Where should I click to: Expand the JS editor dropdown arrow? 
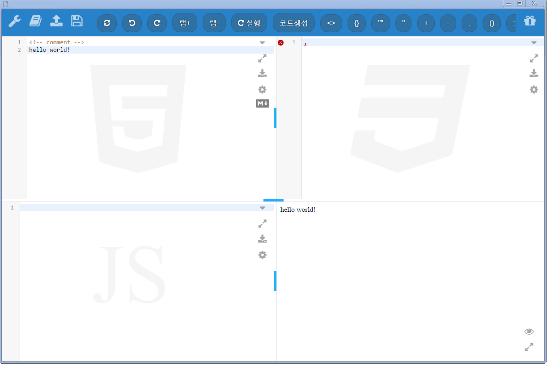tap(263, 208)
